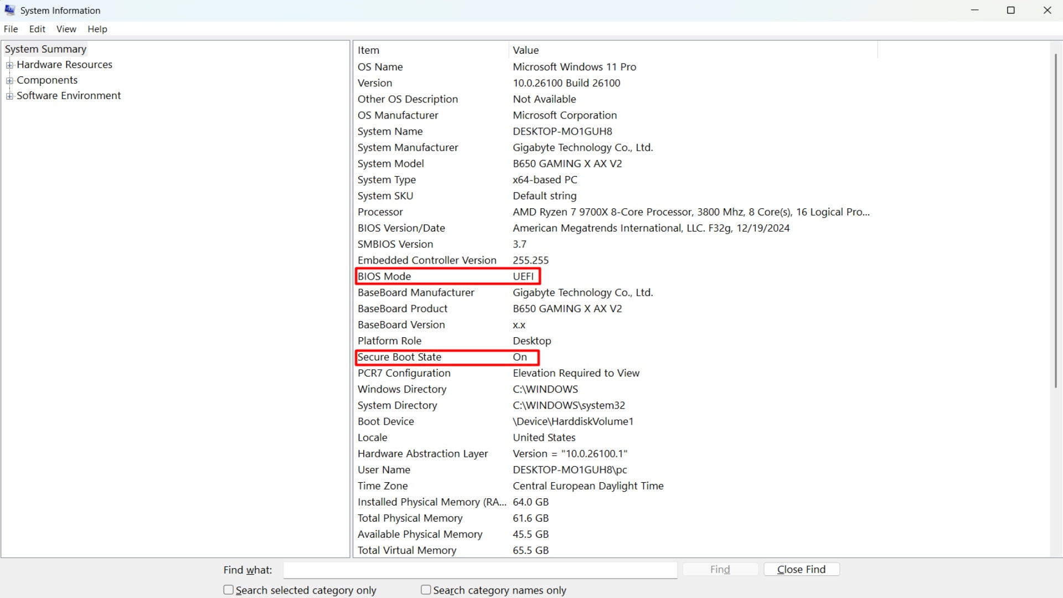Open the Help menu
Viewport: 1063px width, 598px height.
[x=97, y=29]
